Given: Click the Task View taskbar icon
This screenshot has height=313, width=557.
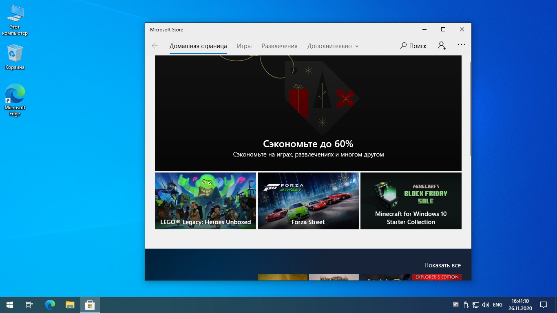Looking at the screenshot, I should click(29, 304).
